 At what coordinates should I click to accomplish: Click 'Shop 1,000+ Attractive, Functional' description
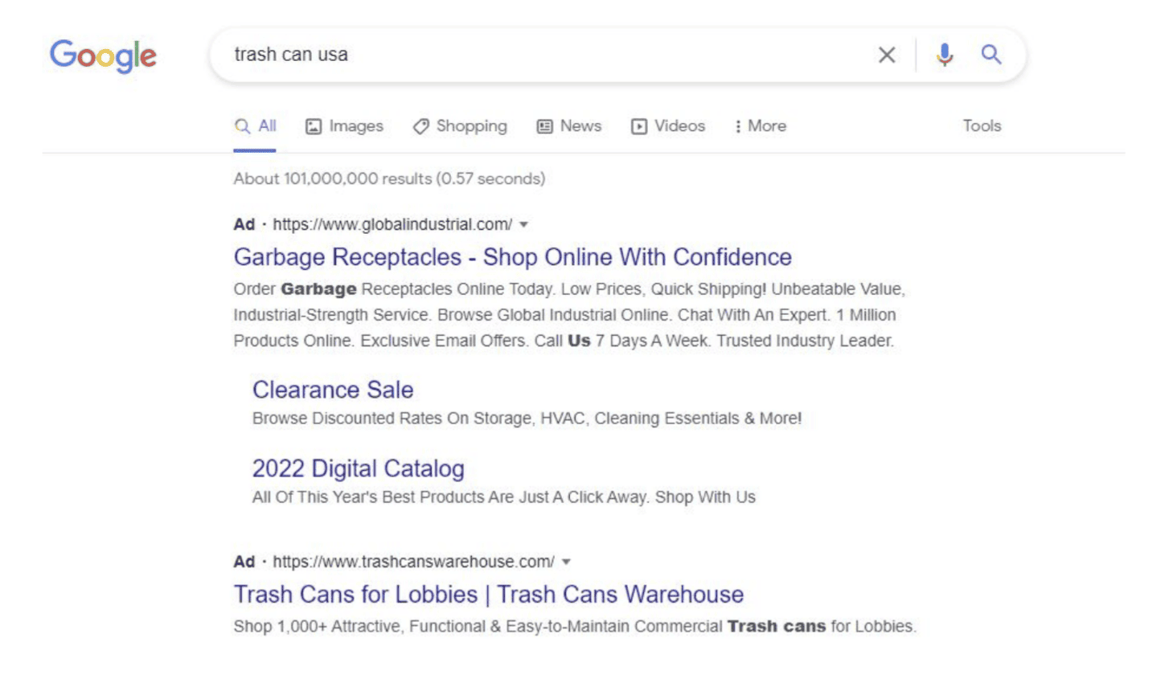(575, 626)
